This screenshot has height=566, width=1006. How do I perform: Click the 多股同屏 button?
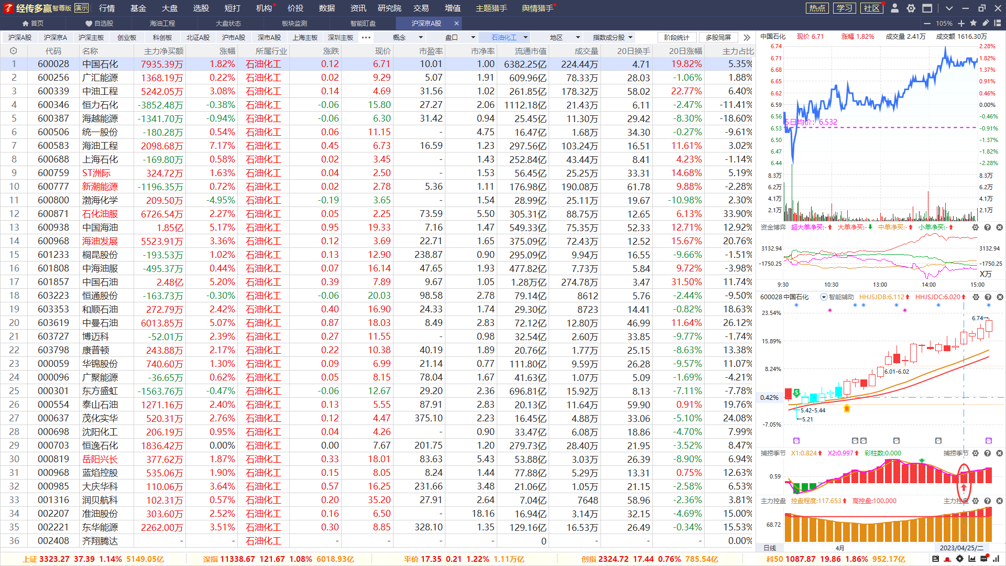tap(718, 38)
